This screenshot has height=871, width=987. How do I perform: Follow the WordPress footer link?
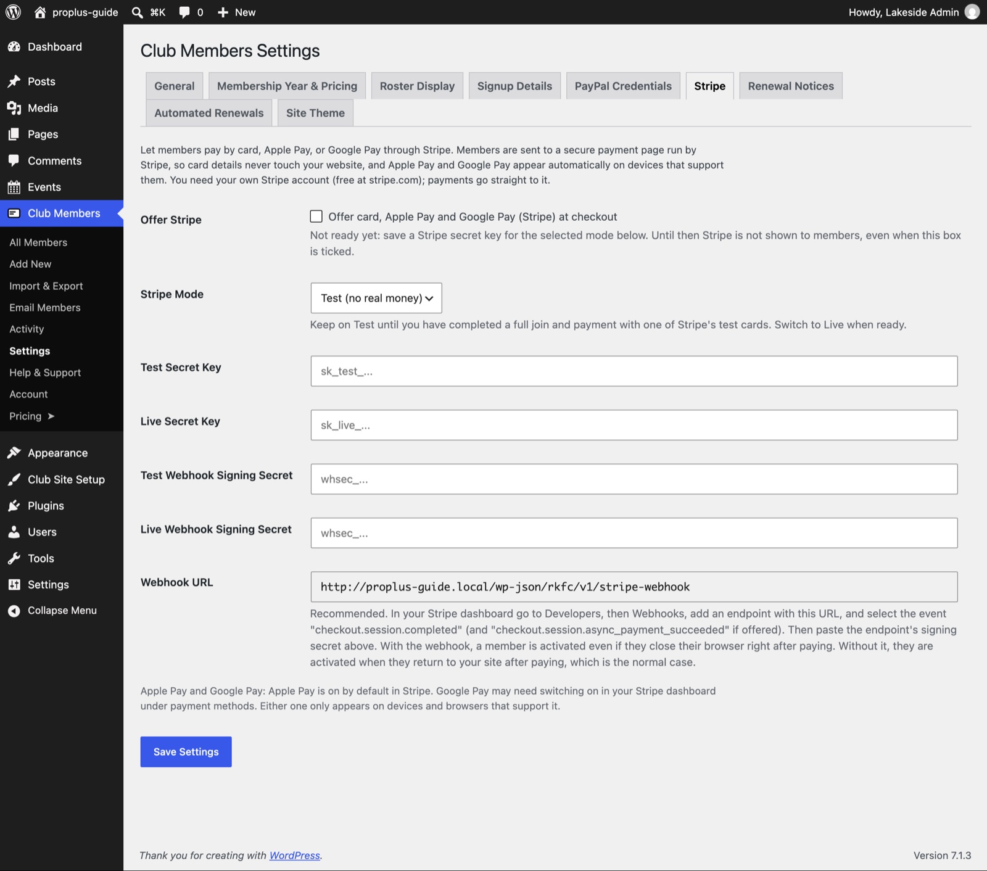[295, 856]
